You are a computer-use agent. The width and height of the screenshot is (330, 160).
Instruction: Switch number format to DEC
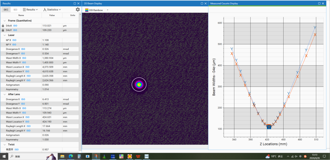coord(6,9)
